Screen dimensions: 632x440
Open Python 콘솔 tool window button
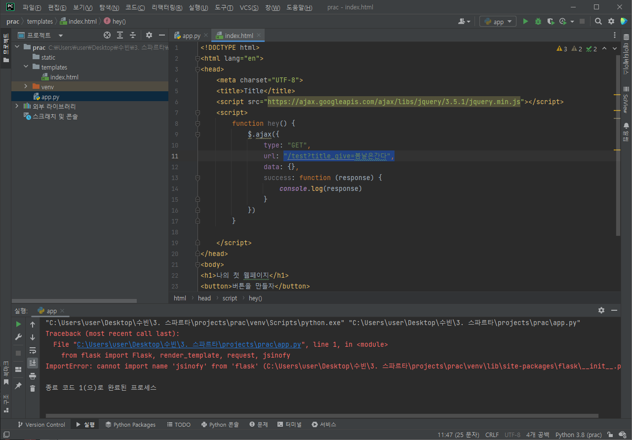tap(220, 425)
